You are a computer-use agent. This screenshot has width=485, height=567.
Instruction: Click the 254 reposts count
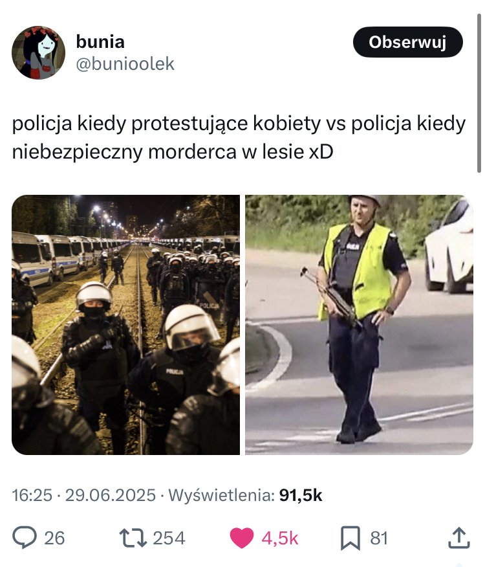coord(169,538)
